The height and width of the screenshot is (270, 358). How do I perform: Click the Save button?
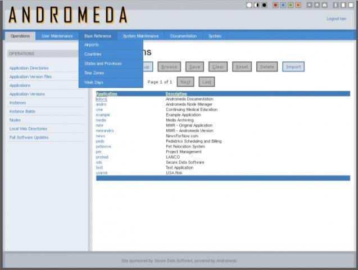[x=194, y=67]
